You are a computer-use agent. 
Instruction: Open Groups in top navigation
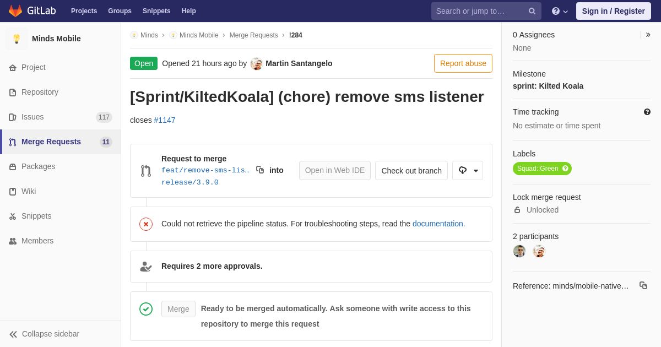[120, 11]
